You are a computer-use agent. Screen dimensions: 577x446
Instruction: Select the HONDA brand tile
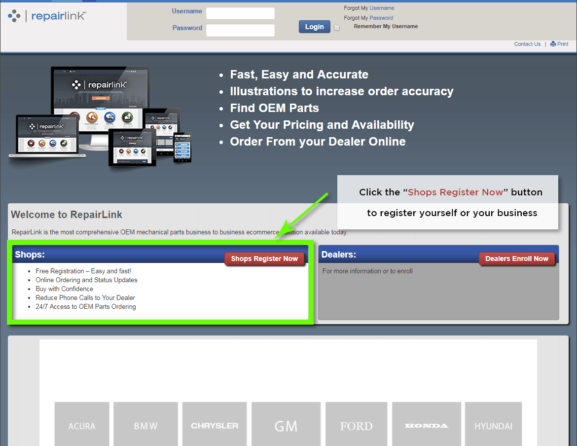click(427, 424)
